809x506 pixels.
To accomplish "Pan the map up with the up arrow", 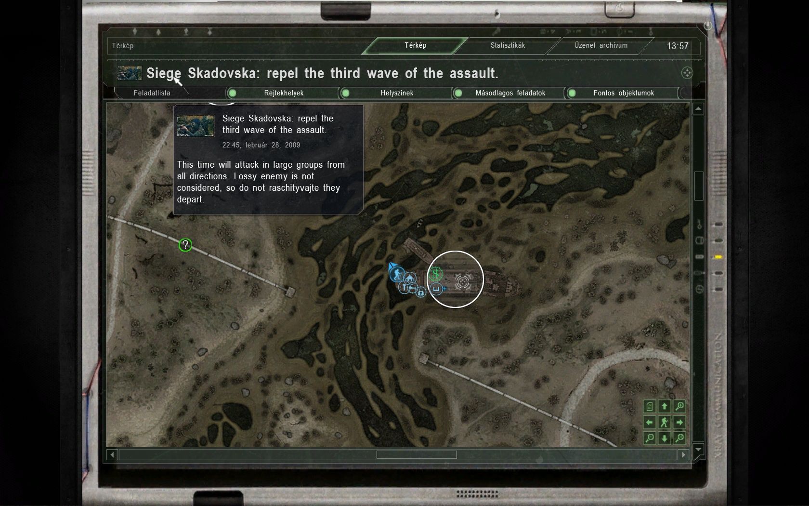I will point(665,406).
